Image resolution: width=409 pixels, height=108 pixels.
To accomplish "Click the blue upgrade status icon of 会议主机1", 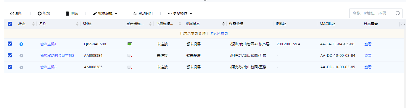I will pyautogui.click(x=21, y=44).
